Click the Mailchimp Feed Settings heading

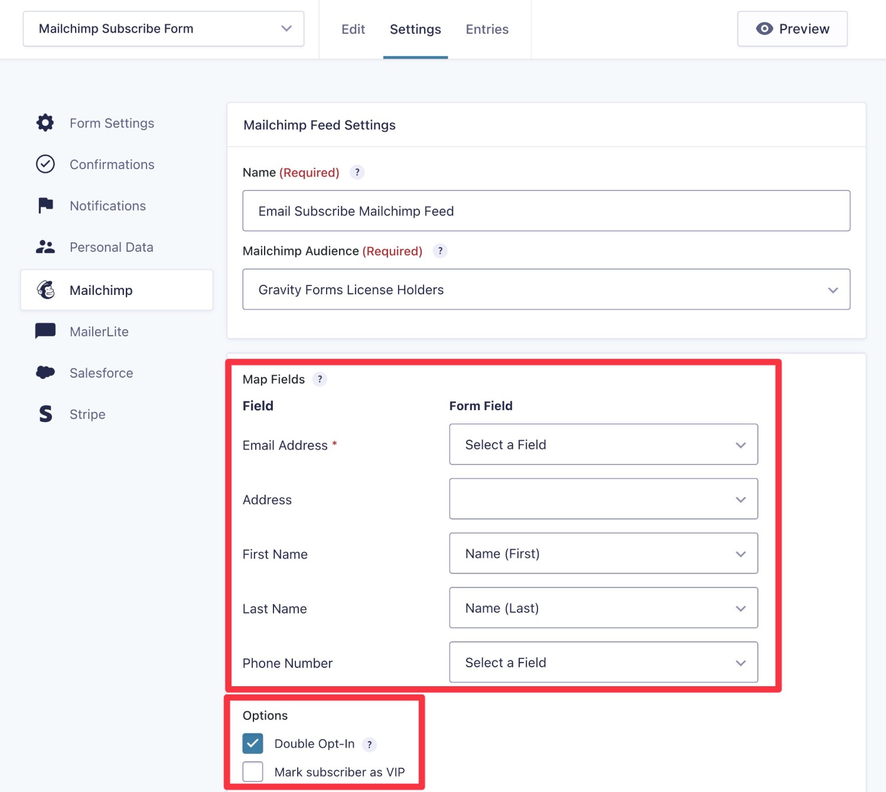[x=320, y=125]
